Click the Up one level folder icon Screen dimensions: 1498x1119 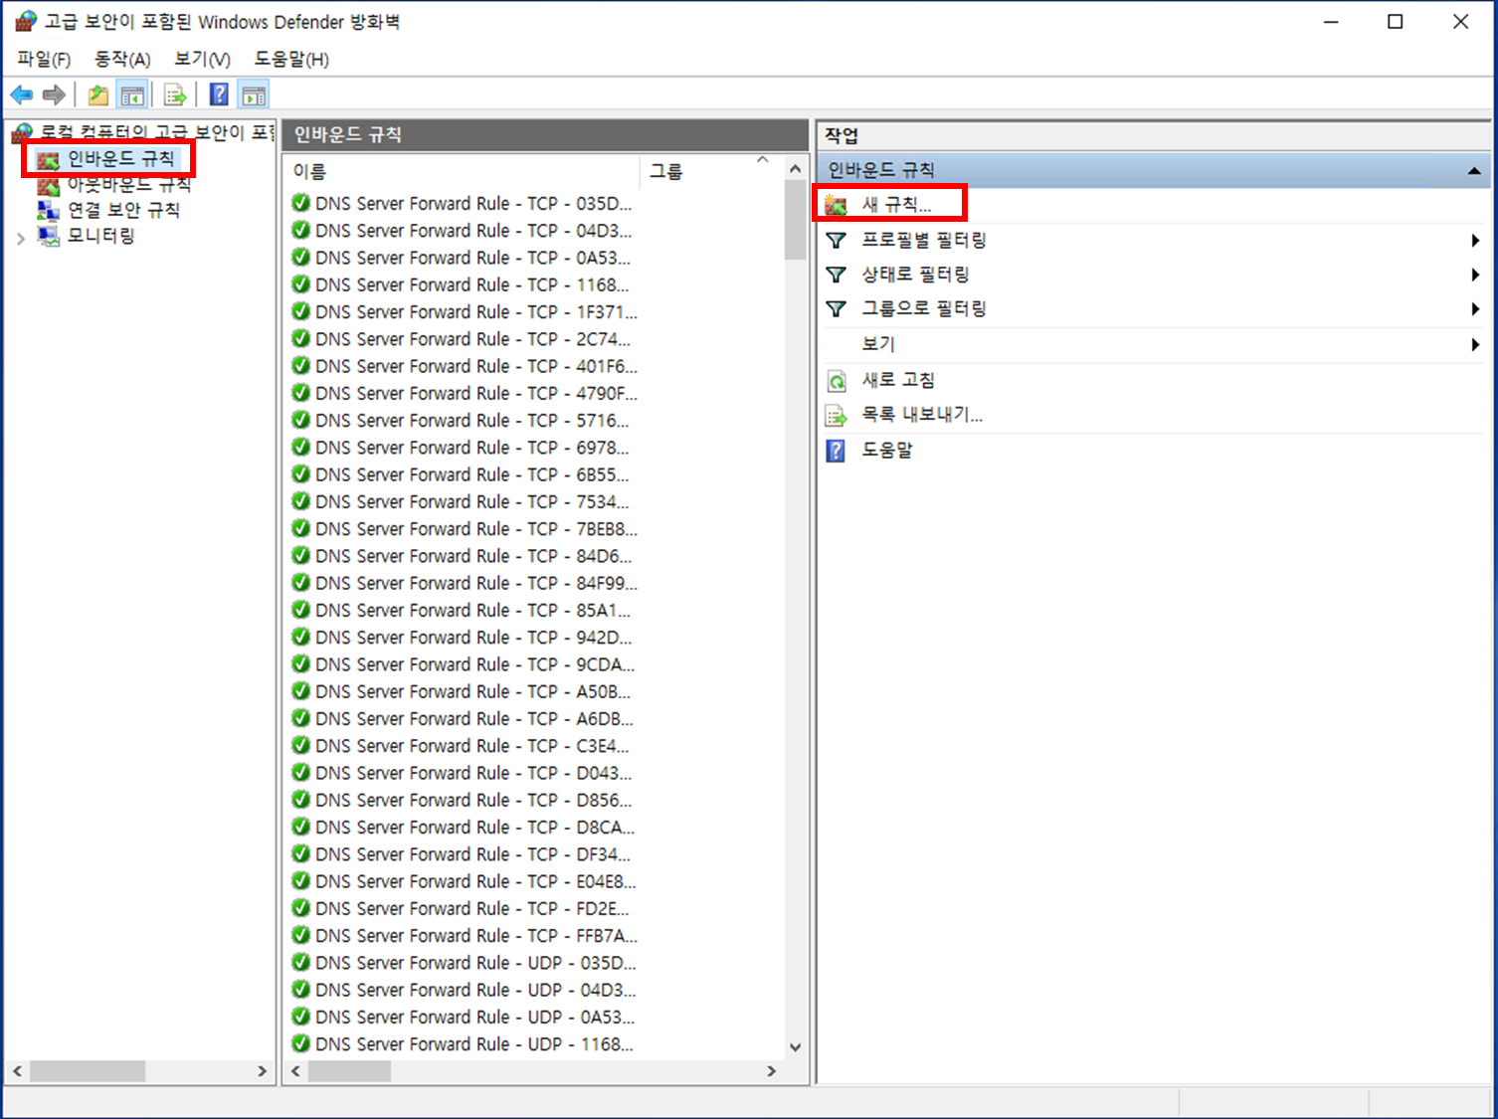click(97, 94)
